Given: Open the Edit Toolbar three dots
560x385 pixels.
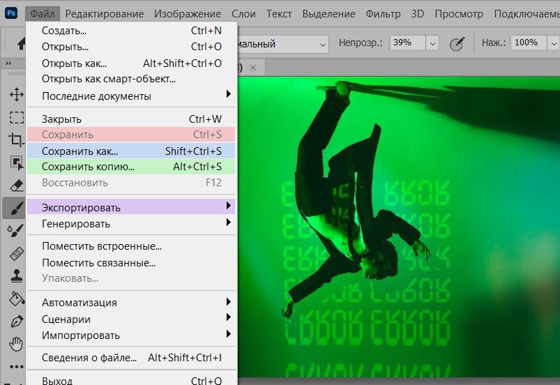Looking at the screenshot, I should [17, 366].
